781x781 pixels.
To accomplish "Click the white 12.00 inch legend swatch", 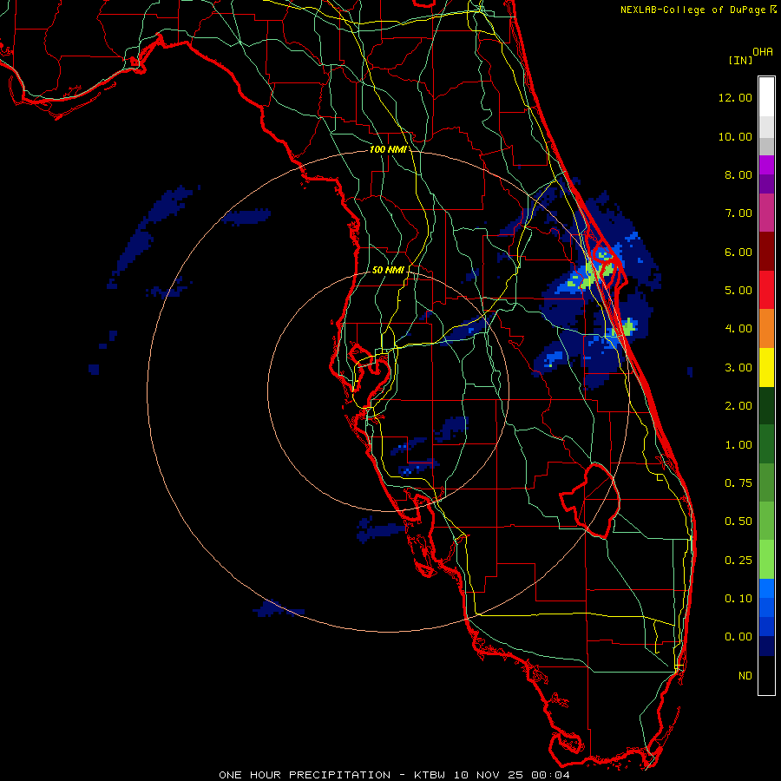I will point(766,97).
